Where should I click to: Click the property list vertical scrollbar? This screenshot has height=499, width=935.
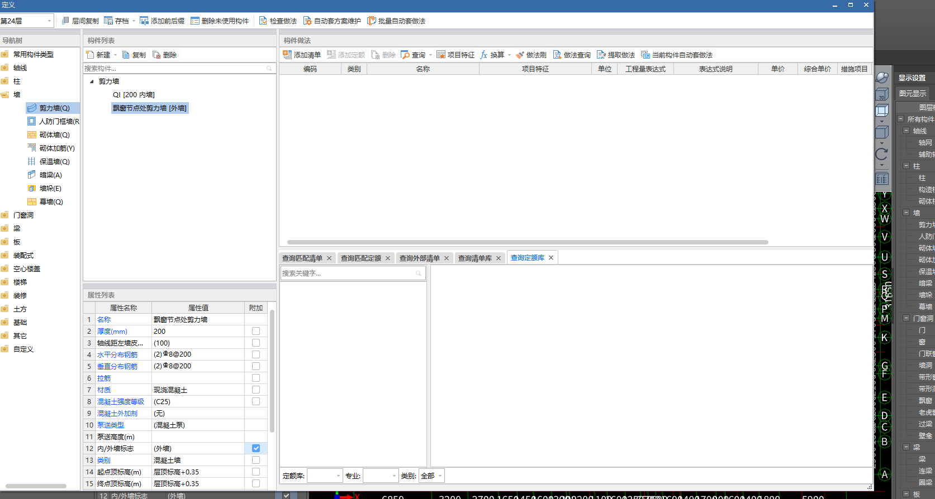(x=272, y=371)
